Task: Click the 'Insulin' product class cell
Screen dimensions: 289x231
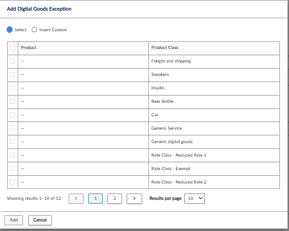Action: [x=214, y=88]
